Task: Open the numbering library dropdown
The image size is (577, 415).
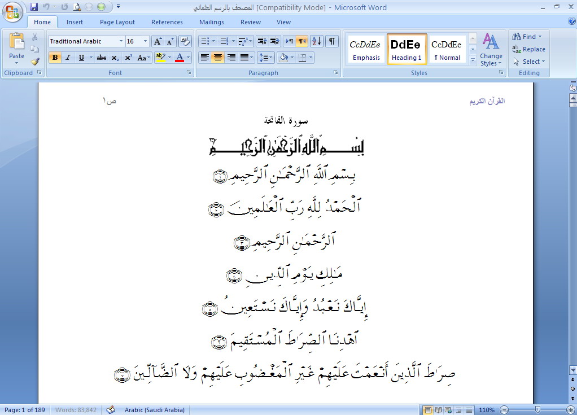Action: click(233, 41)
